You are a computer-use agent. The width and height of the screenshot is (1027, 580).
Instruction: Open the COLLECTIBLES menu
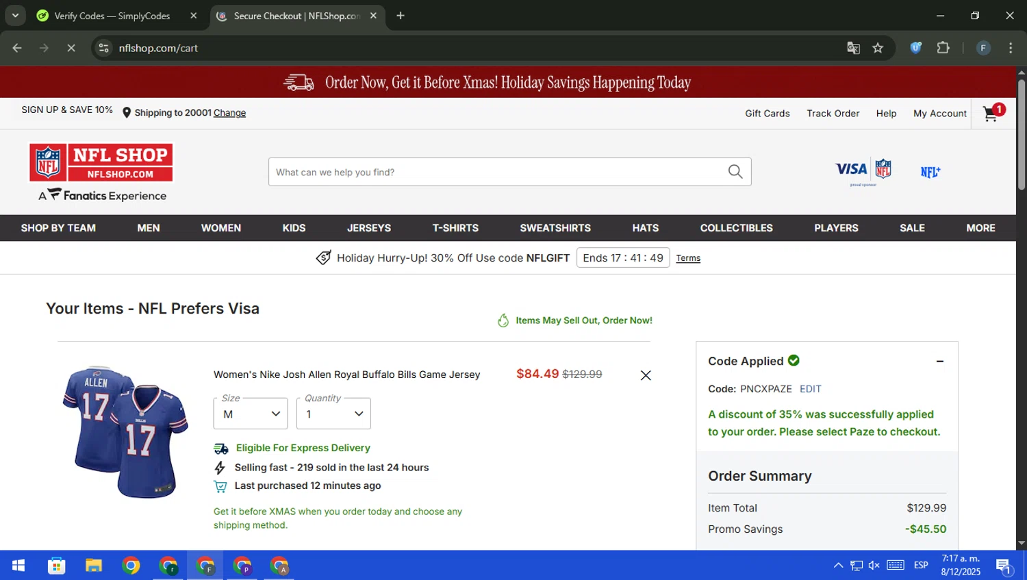(737, 228)
